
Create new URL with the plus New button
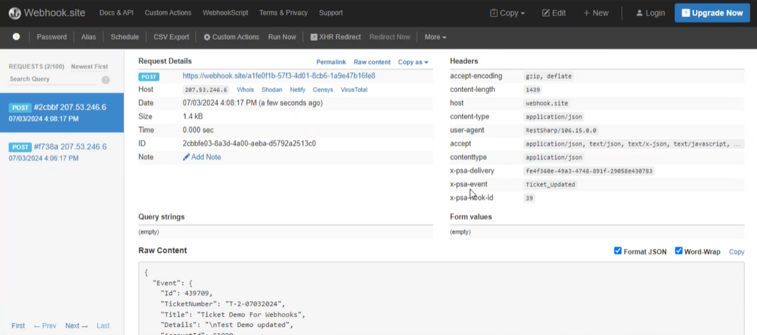(x=596, y=13)
